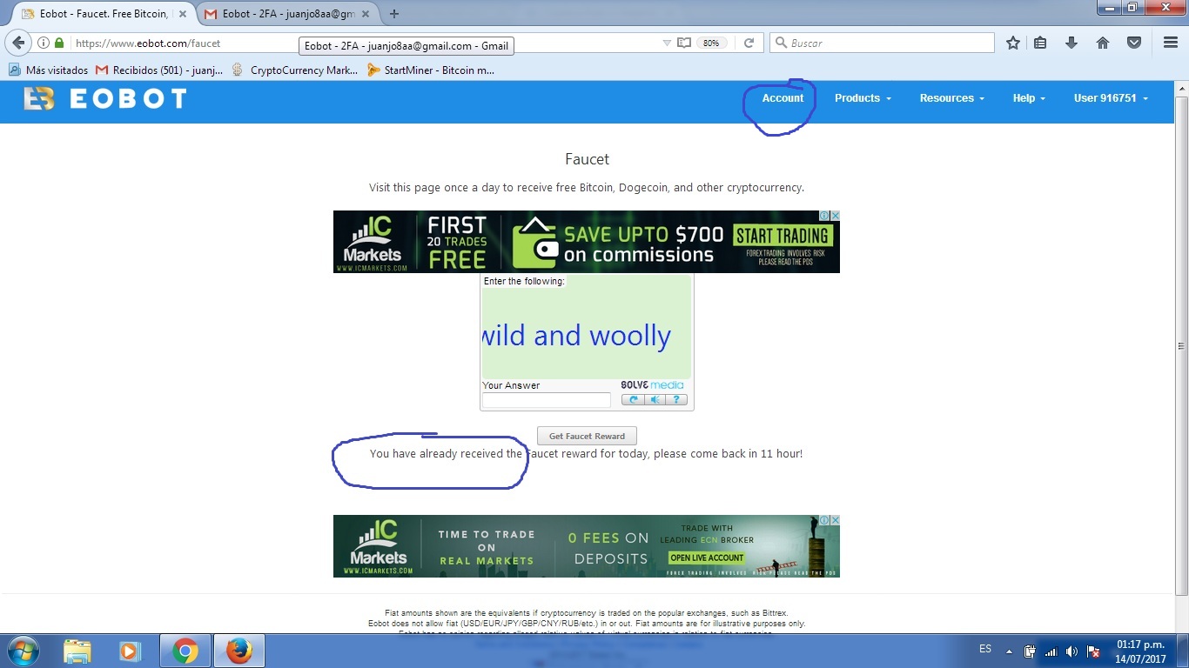Open the Pocket icon in toolbar
Image resolution: width=1189 pixels, height=668 pixels.
pos(1134,43)
